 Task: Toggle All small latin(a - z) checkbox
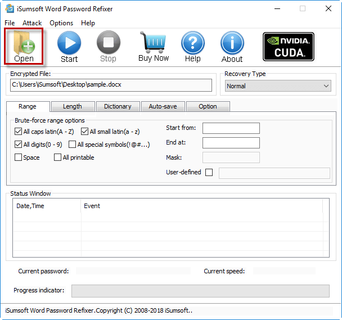(x=84, y=132)
